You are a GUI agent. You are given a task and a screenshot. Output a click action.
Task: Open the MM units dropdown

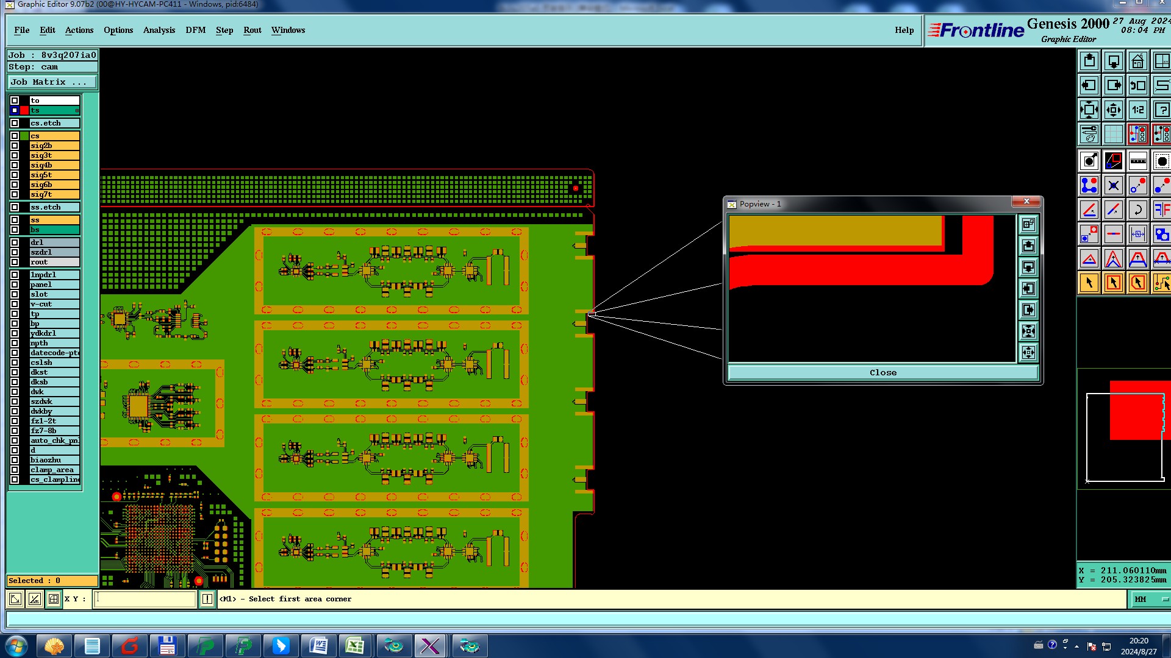1150,600
